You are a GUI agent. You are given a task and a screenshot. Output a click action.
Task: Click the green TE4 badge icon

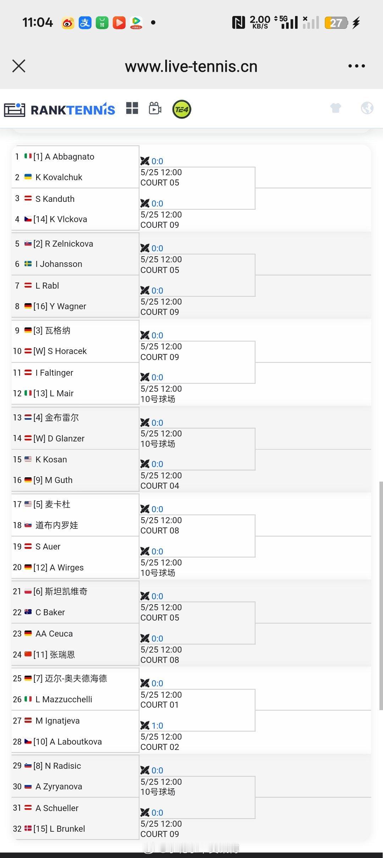pos(182,109)
